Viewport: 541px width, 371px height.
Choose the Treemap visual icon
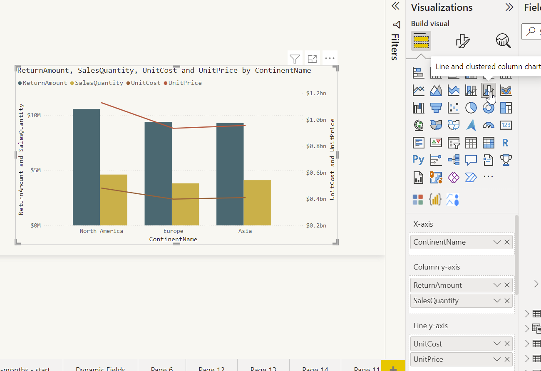pos(506,108)
